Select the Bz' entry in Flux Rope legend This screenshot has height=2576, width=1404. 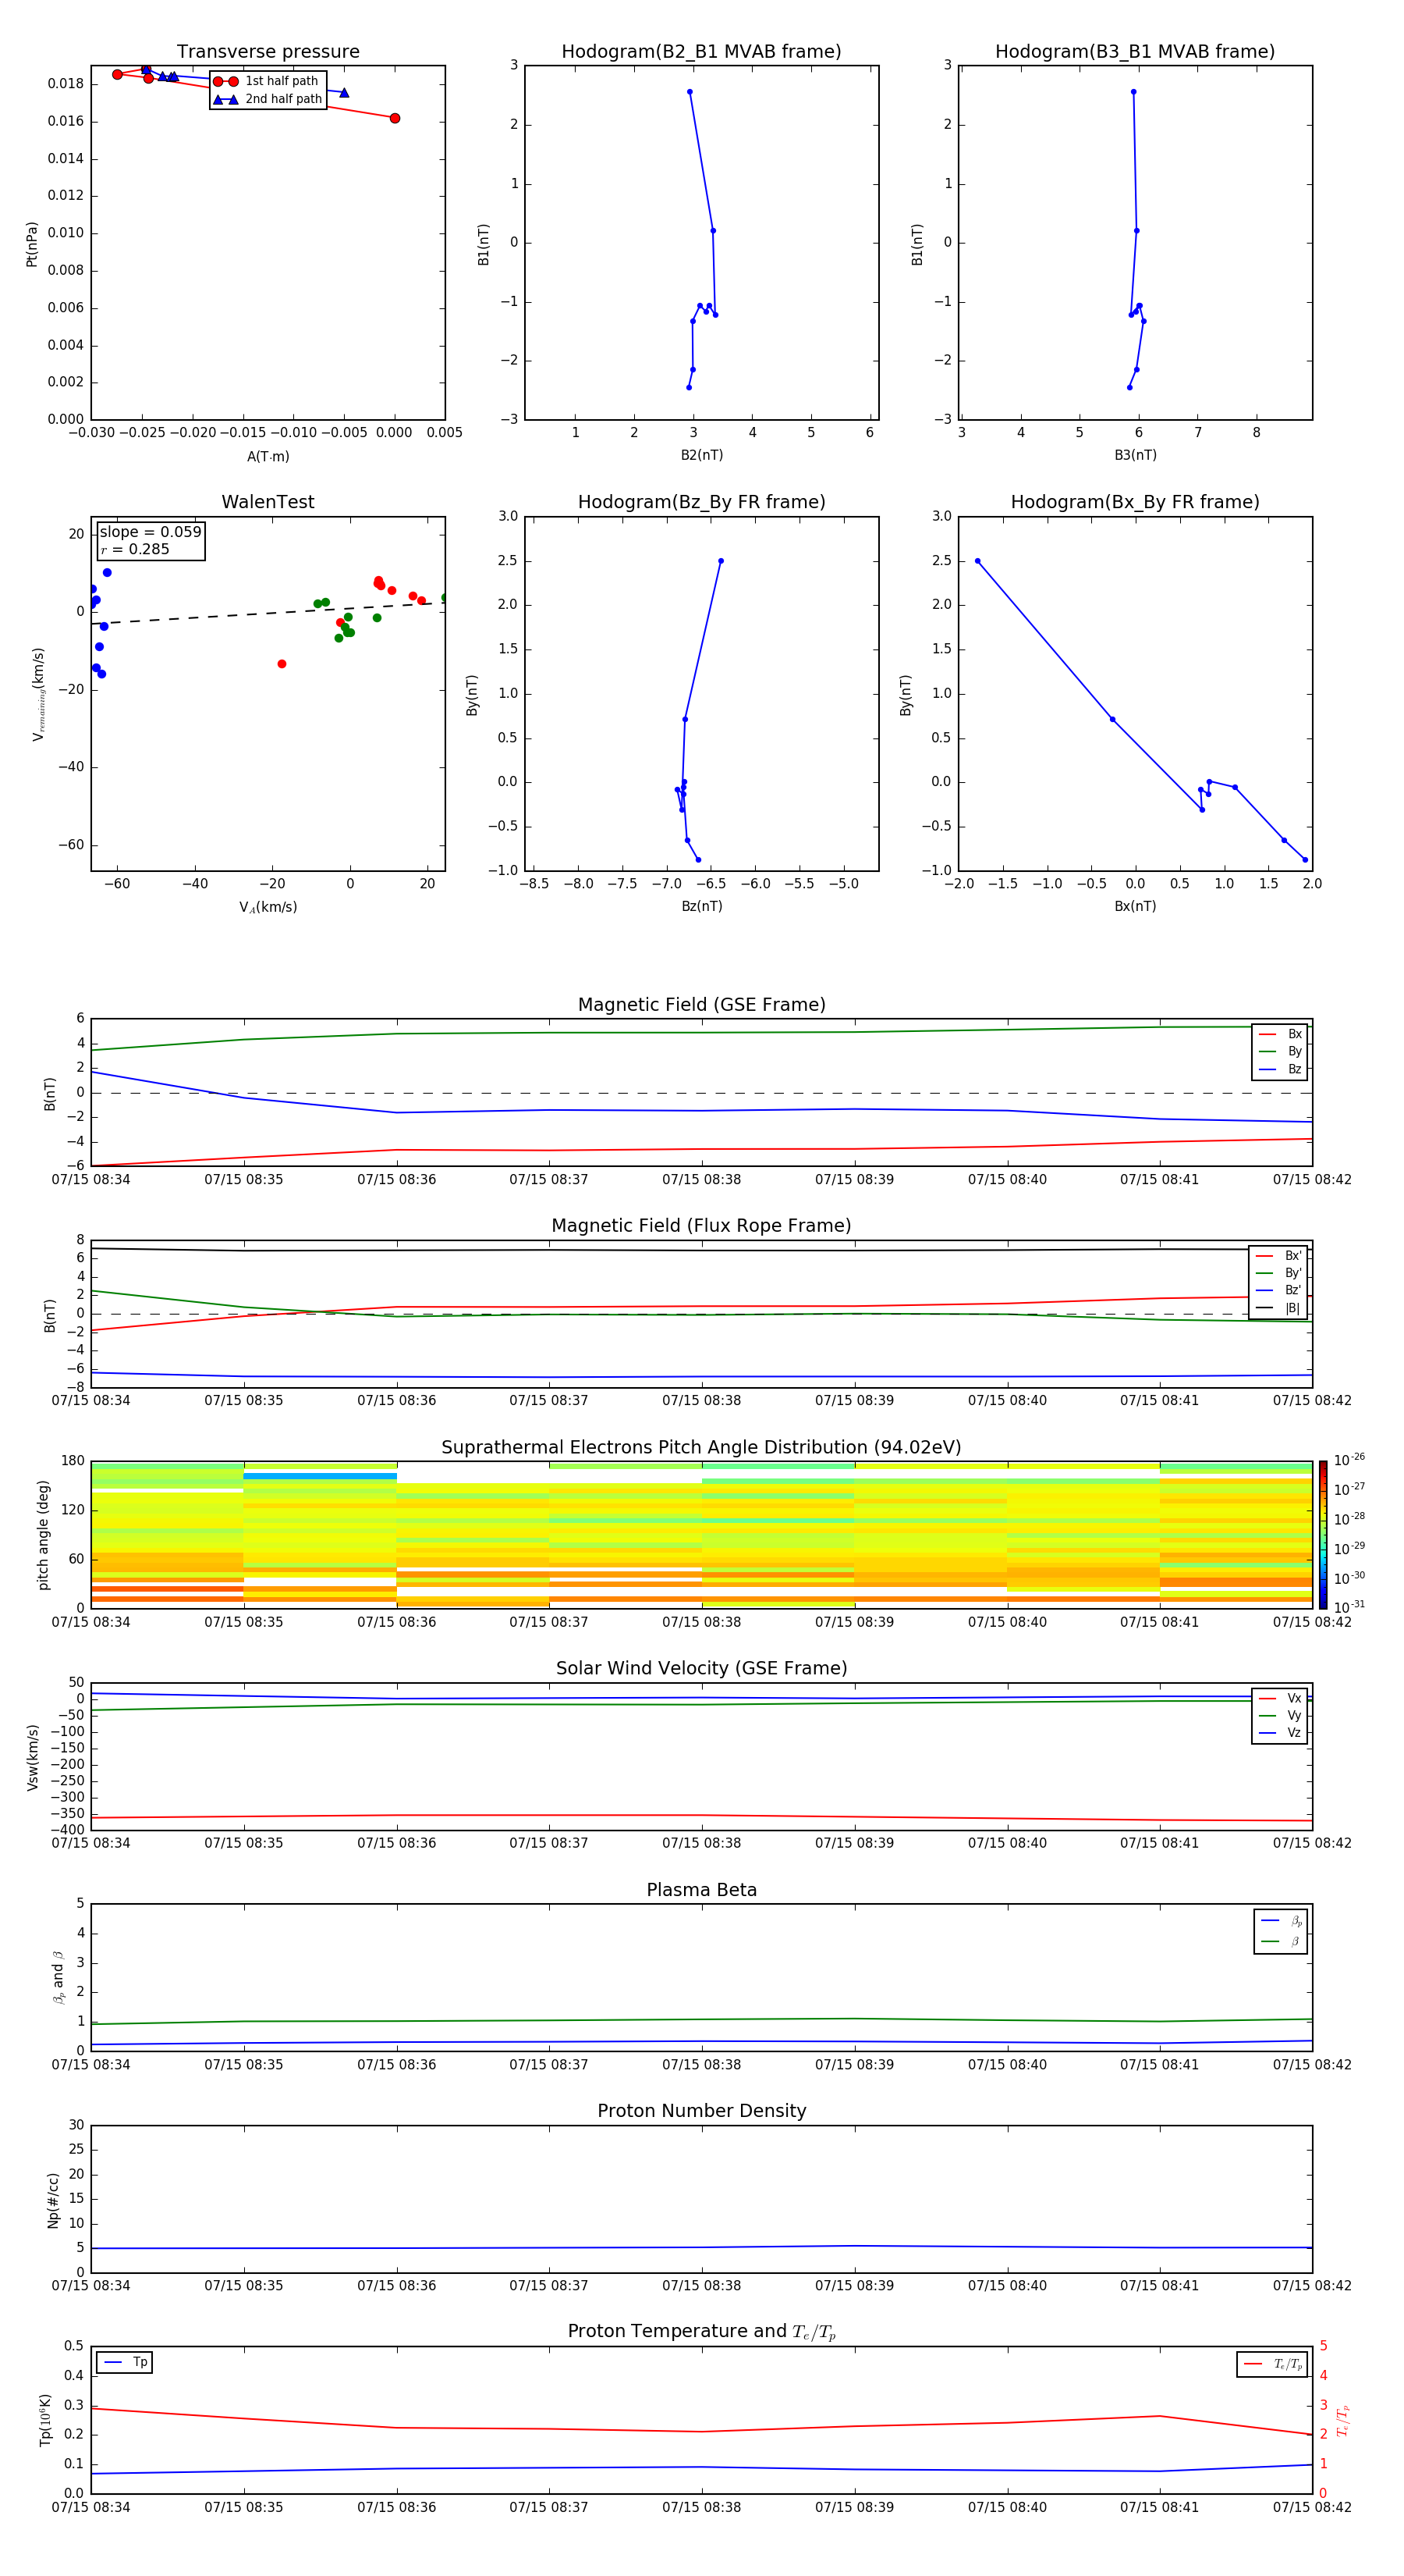coord(1280,1290)
